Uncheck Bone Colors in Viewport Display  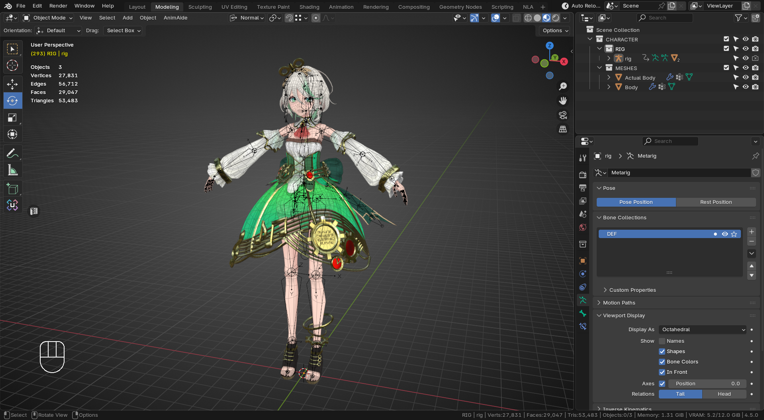click(x=662, y=362)
